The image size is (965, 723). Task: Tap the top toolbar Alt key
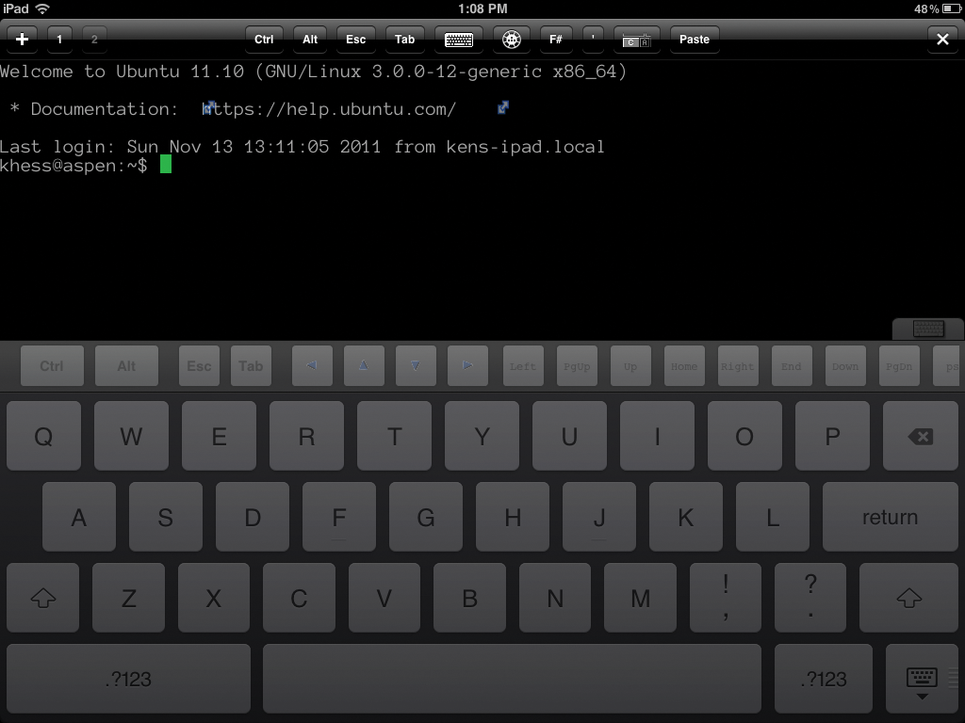point(310,40)
